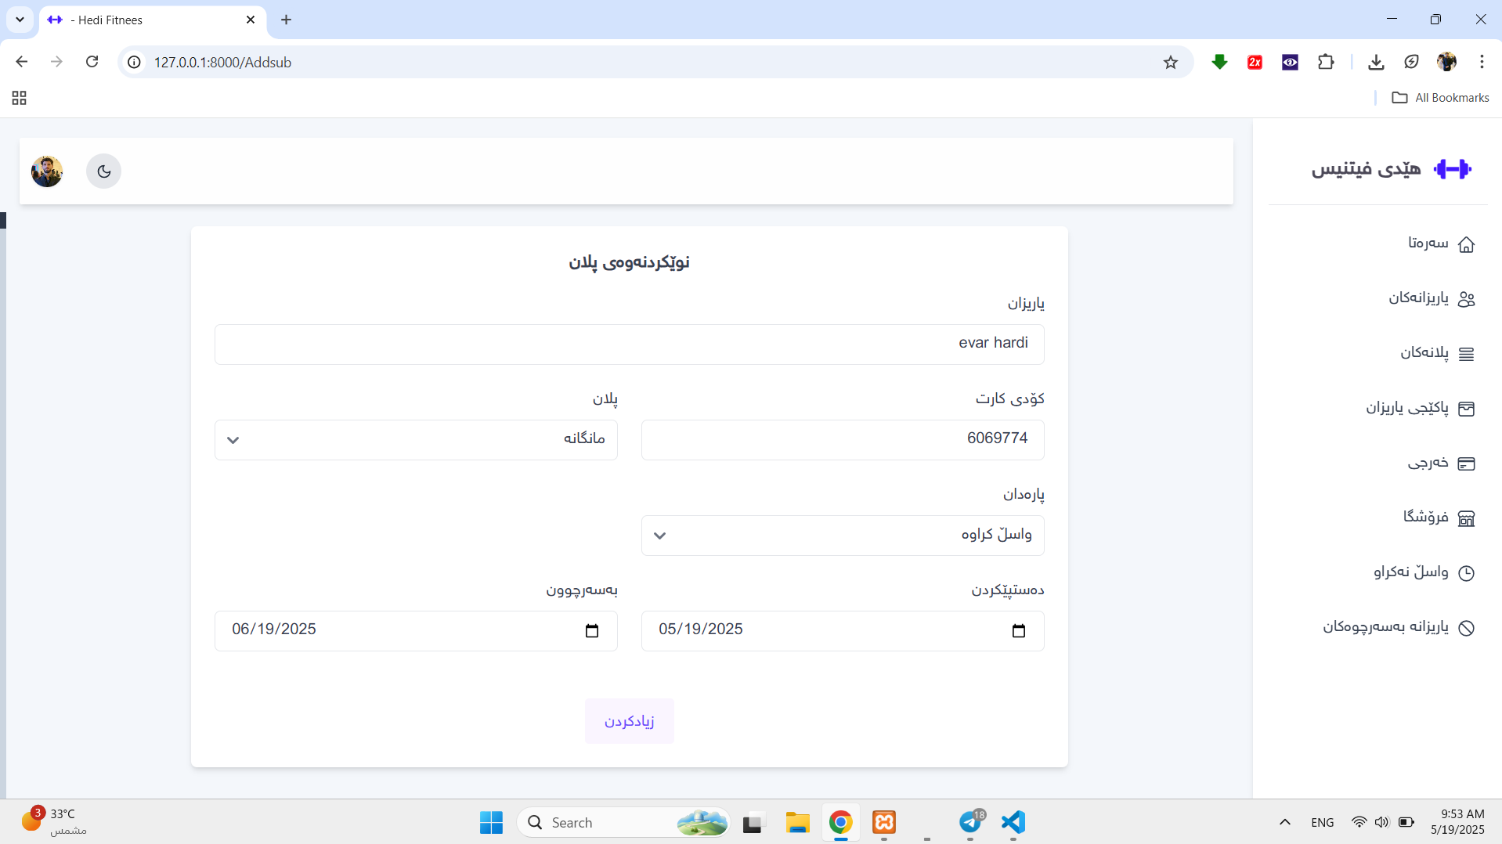Expand the پارەدان payment status dropdown

[x=842, y=536]
